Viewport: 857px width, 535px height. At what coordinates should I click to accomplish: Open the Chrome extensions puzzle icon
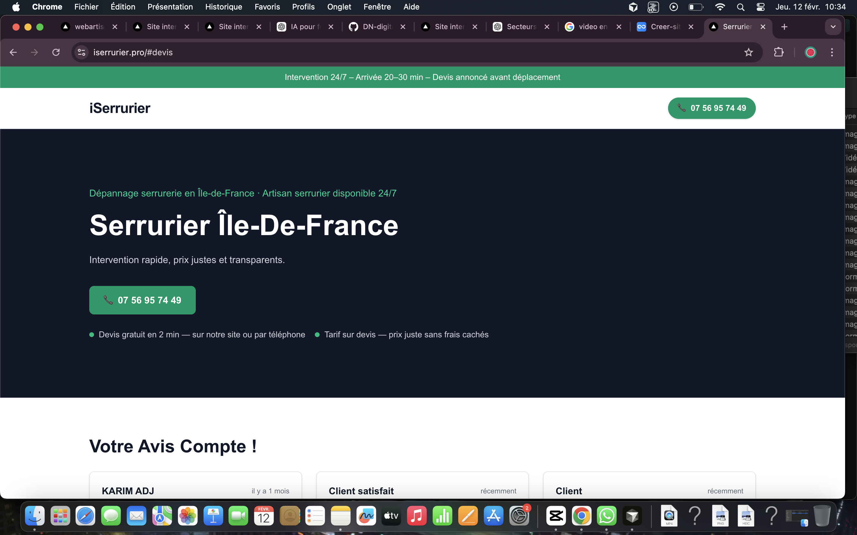(x=778, y=52)
